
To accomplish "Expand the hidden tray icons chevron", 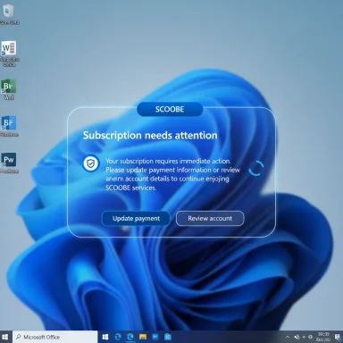I will [x=288, y=337].
